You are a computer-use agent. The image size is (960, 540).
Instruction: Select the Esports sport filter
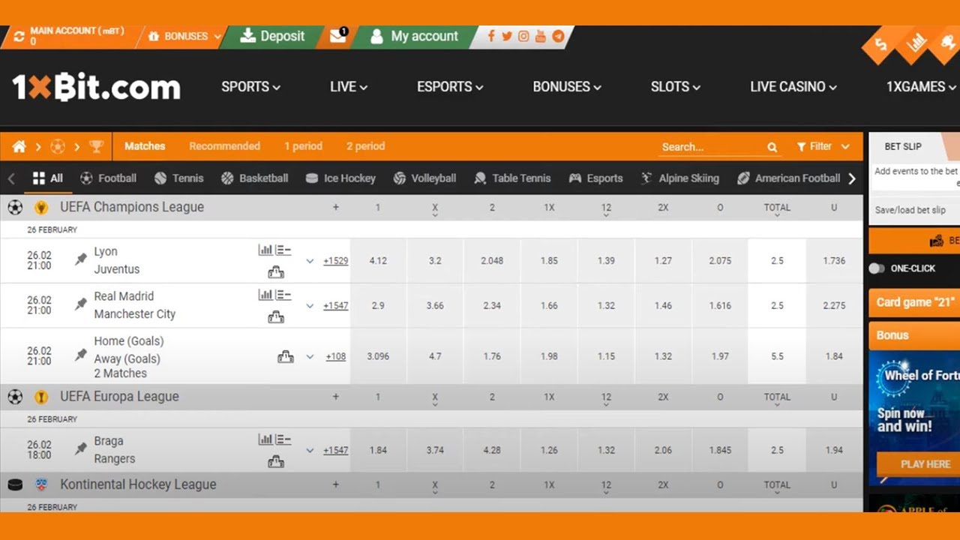tap(595, 178)
